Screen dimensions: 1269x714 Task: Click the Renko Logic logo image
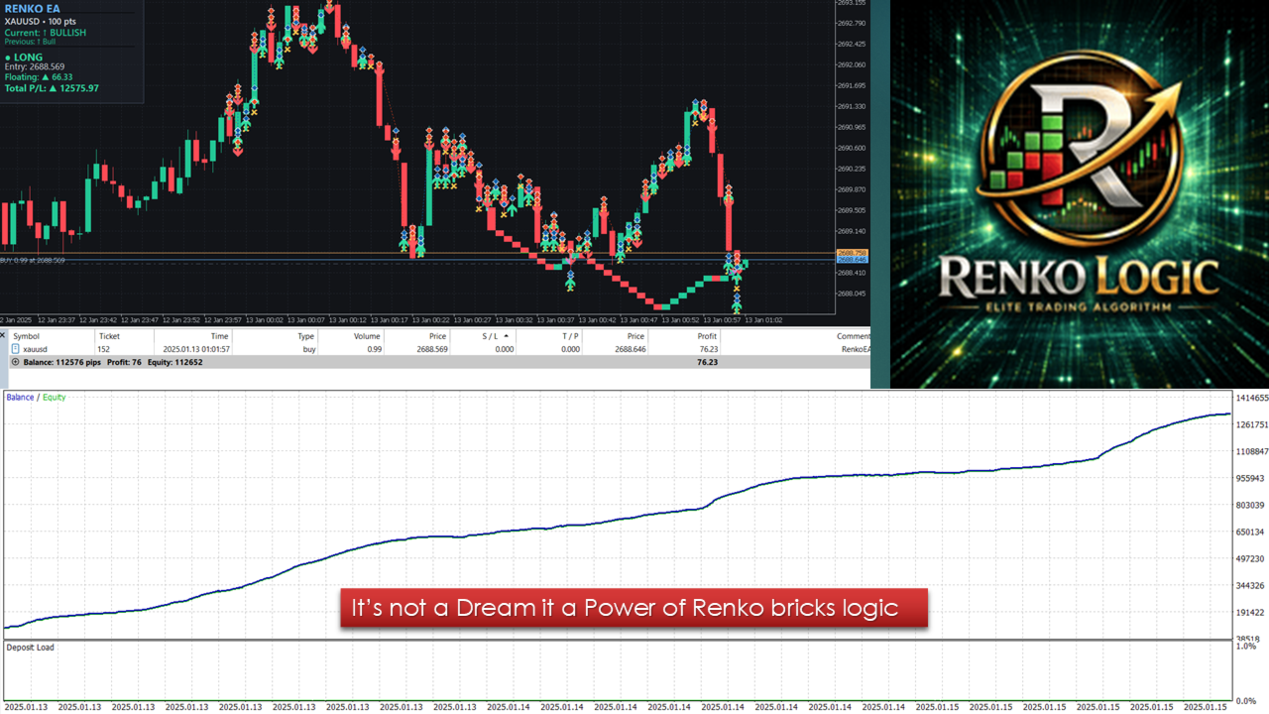[x=1080, y=193]
